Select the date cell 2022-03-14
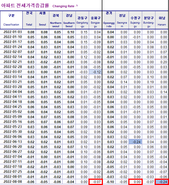The width and height of the screenshot is (169, 185). tap(13, 77)
